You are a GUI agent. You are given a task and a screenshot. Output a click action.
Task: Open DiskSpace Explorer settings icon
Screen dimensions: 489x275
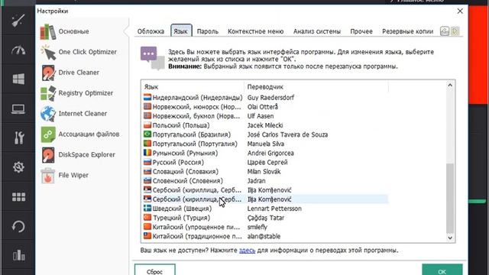(48, 155)
